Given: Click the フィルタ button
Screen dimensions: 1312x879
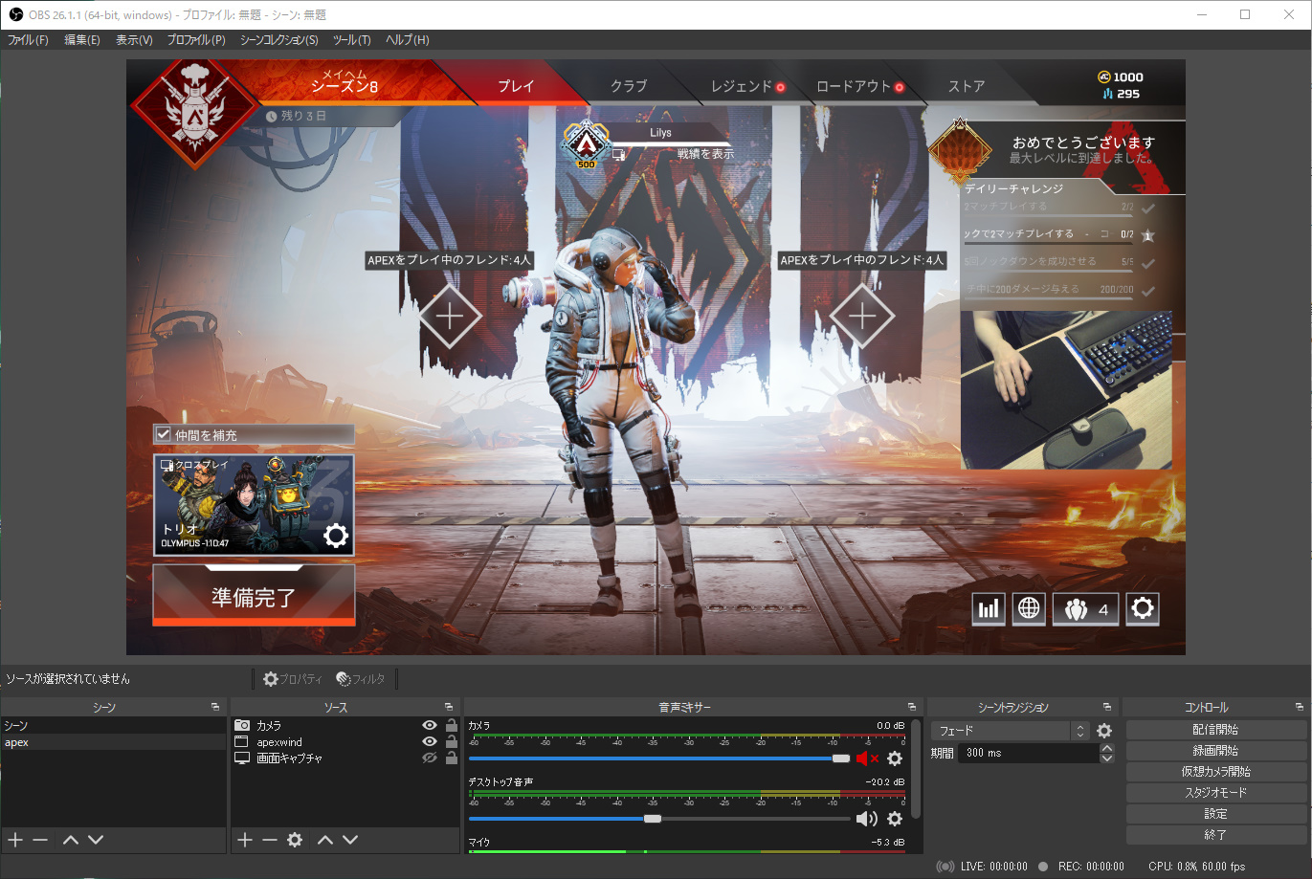Looking at the screenshot, I should point(361,679).
